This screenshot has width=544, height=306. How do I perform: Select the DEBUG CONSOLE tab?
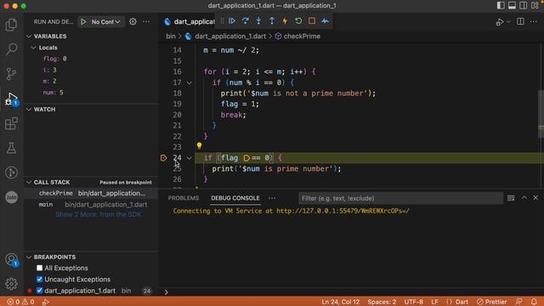click(x=235, y=198)
